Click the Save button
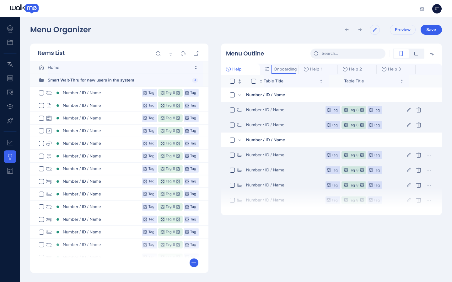Image resolution: width=452 pixels, height=282 pixels. click(x=431, y=30)
